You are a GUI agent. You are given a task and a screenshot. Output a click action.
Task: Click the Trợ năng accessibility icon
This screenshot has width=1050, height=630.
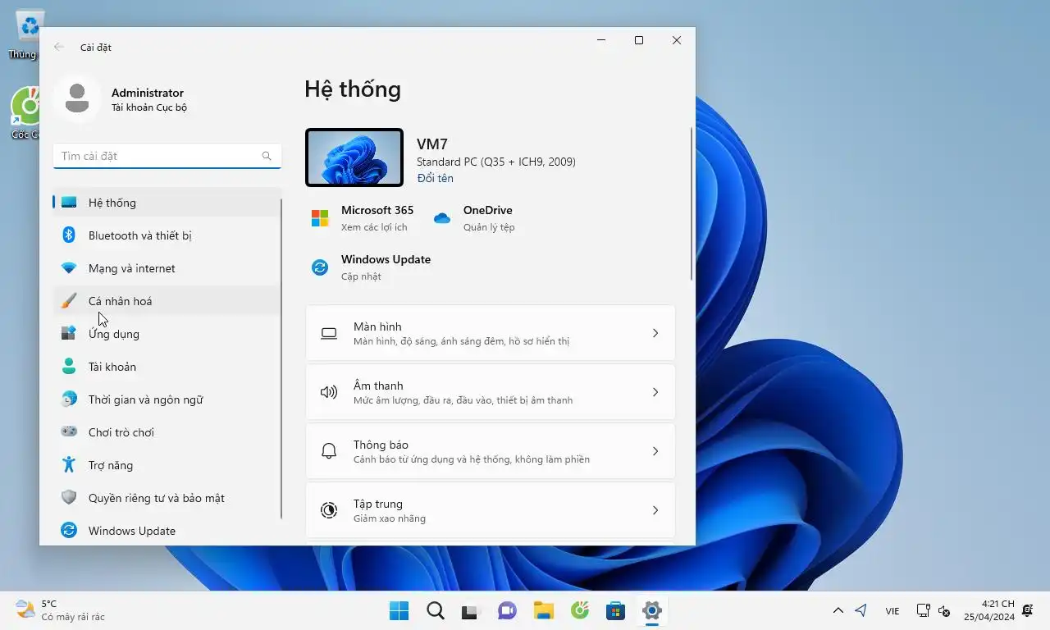70,465
